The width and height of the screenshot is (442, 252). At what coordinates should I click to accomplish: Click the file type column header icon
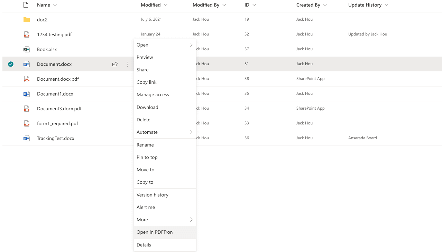[x=26, y=5]
